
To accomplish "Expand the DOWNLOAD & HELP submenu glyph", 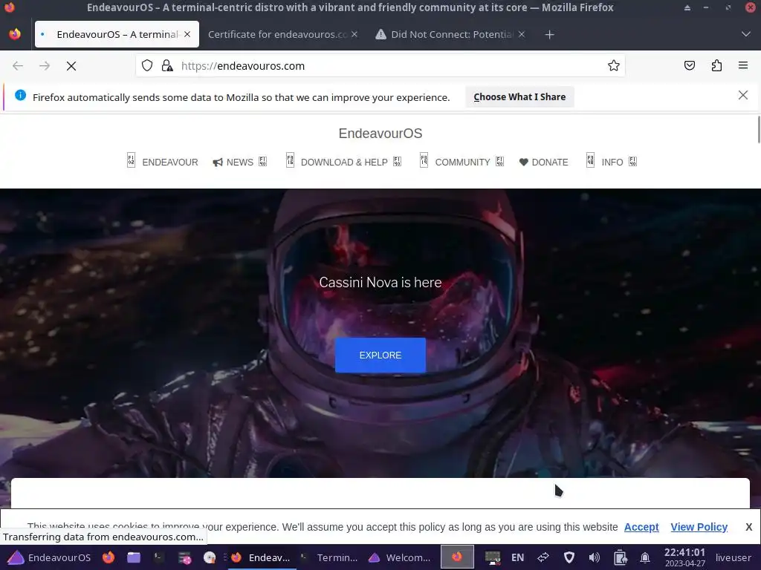I will pyautogui.click(x=397, y=161).
